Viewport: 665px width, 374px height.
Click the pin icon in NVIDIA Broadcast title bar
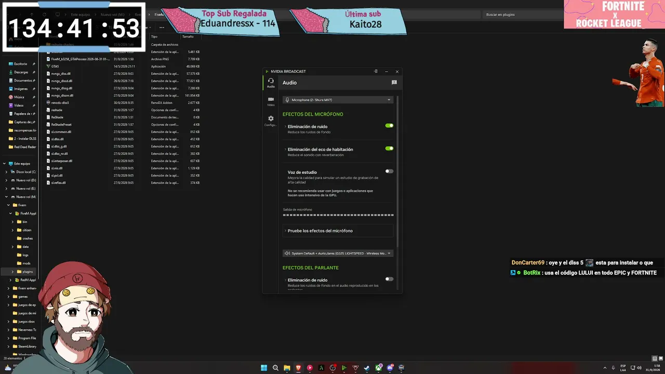(376, 72)
